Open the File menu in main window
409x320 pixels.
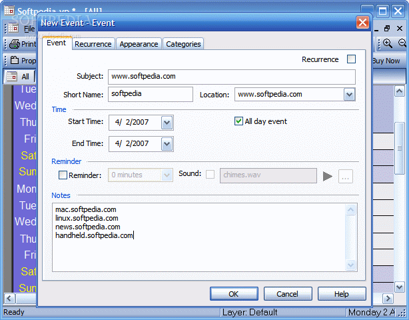coord(29,29)
